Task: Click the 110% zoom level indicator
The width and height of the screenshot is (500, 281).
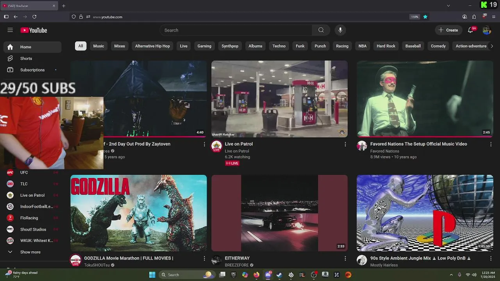Action: pyautogui.click(x=414, y=17)
